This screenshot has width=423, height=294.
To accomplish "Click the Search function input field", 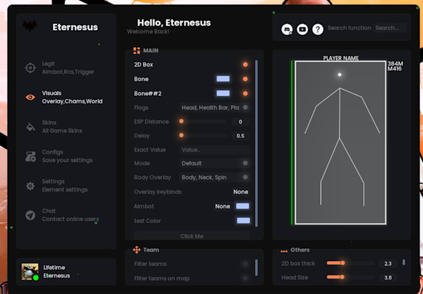I will (x=389, y=28).
